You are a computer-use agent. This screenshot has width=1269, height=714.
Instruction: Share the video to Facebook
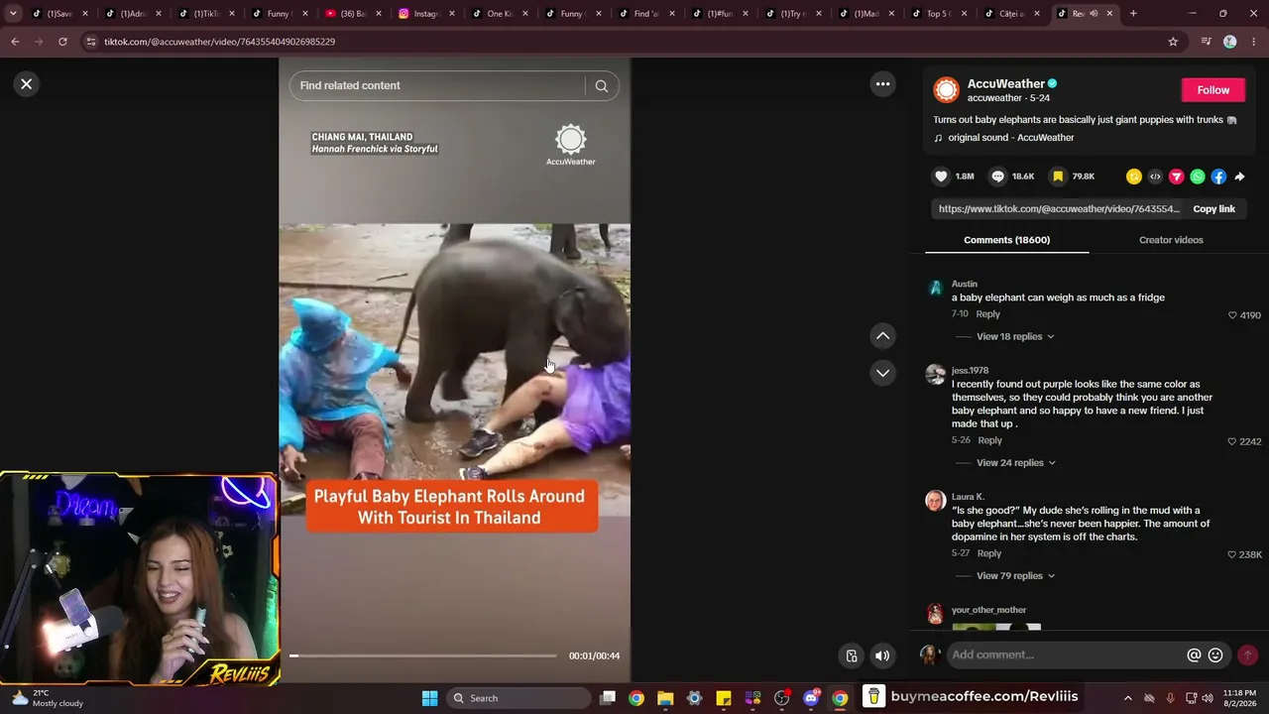click(1218, 177)
